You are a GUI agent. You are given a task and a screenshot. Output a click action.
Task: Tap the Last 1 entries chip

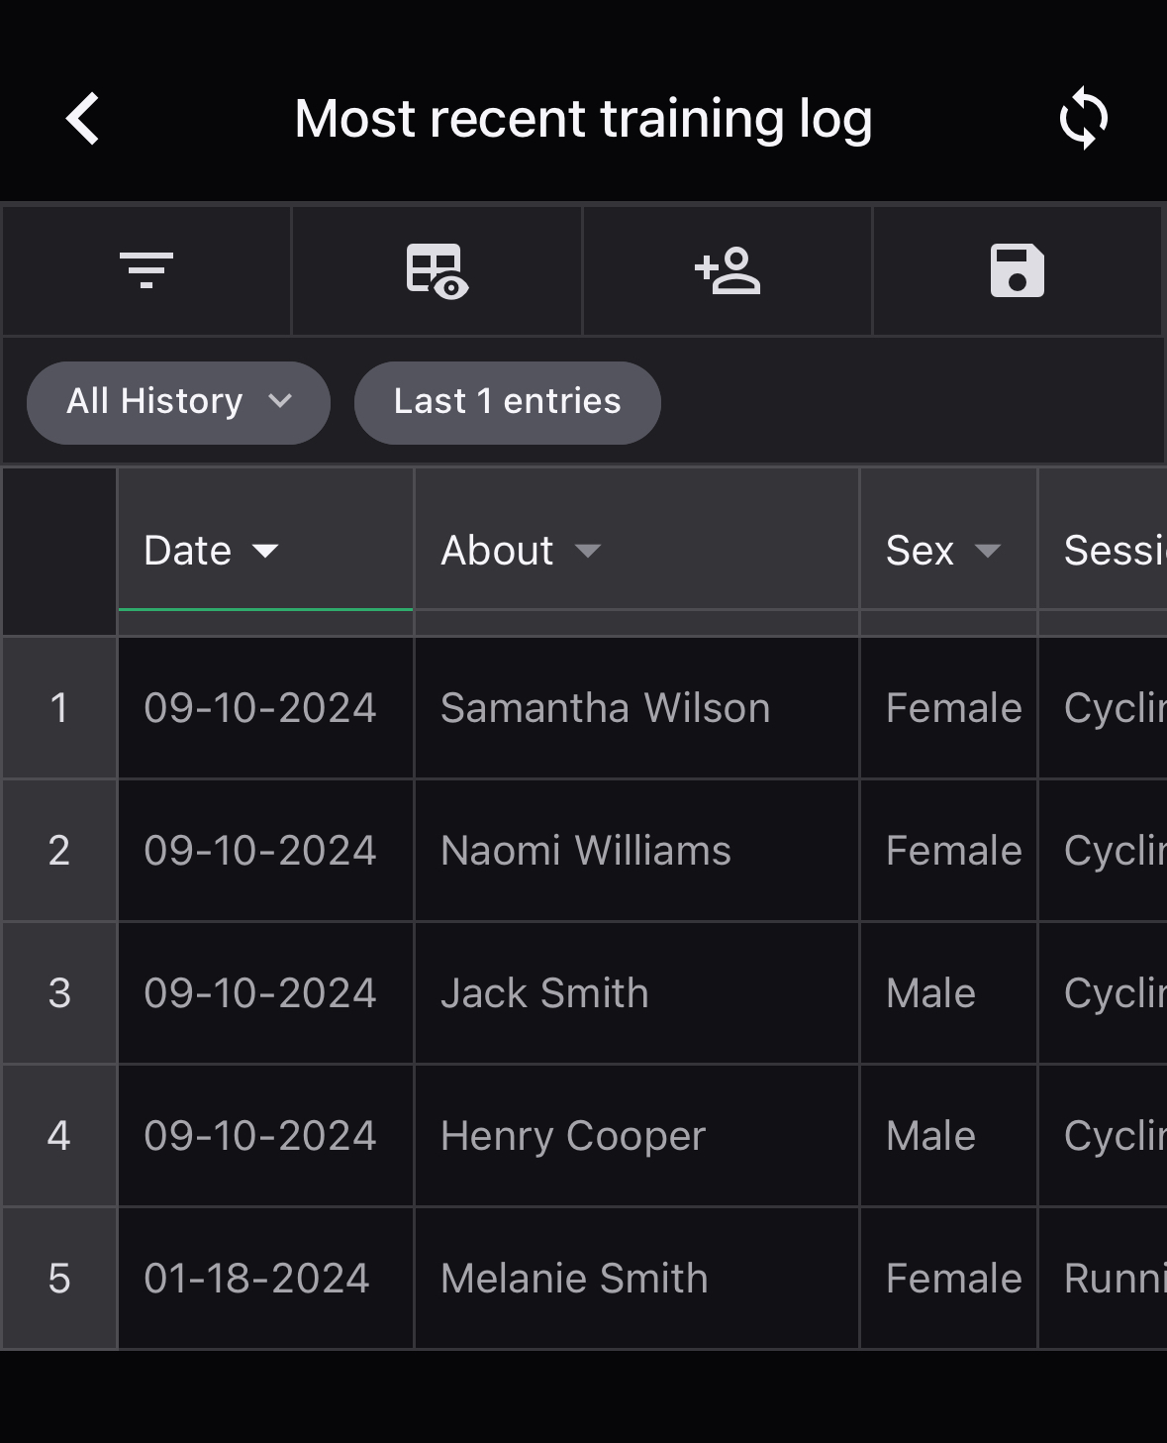pos(507,402)
